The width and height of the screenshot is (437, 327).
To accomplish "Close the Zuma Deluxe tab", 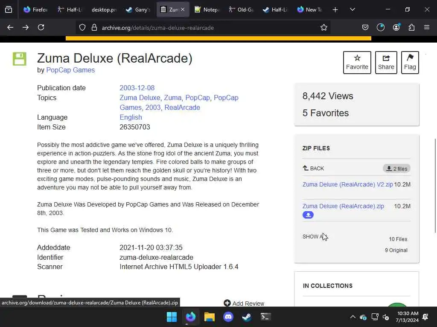I will (x=183, y=10).
